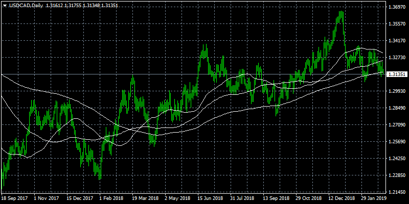Click the 1.25690 price axis label

coord(397,142)
